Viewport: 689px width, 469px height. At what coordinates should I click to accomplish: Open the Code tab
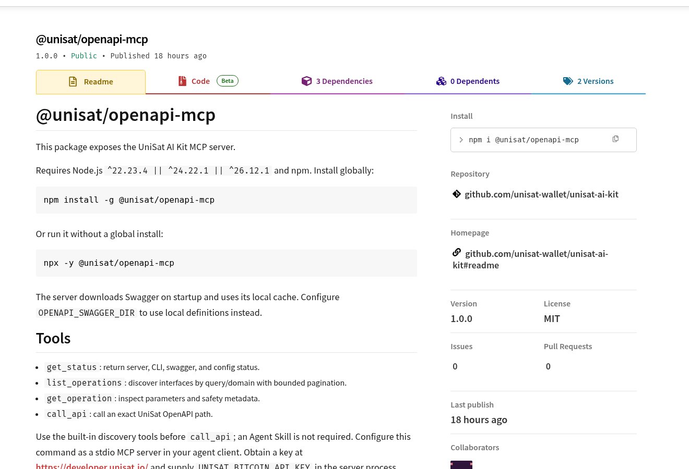tap(208, 81)
